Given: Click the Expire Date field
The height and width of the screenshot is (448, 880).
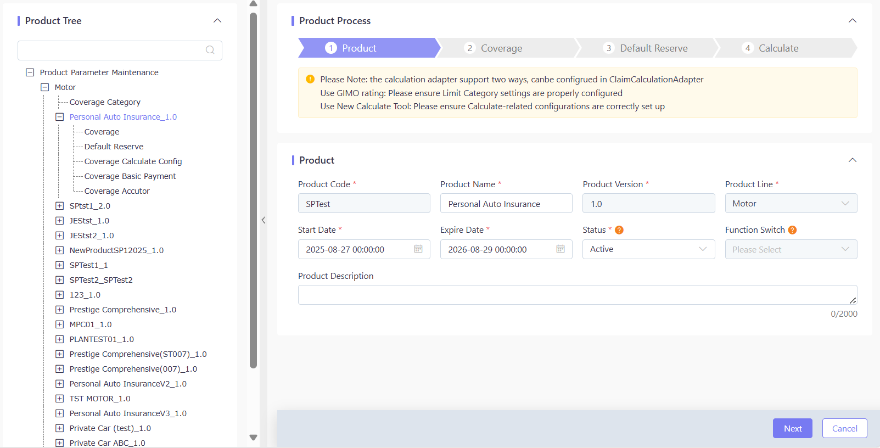Looking at the screenshot, I should 506,249.
